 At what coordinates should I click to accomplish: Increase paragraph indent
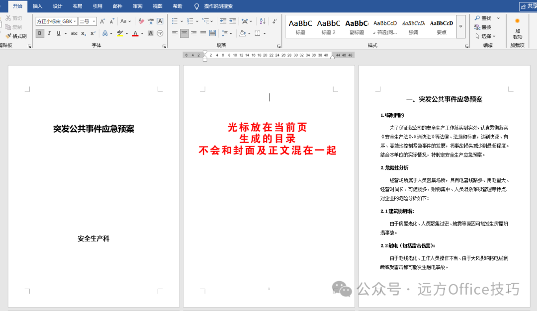233,21
